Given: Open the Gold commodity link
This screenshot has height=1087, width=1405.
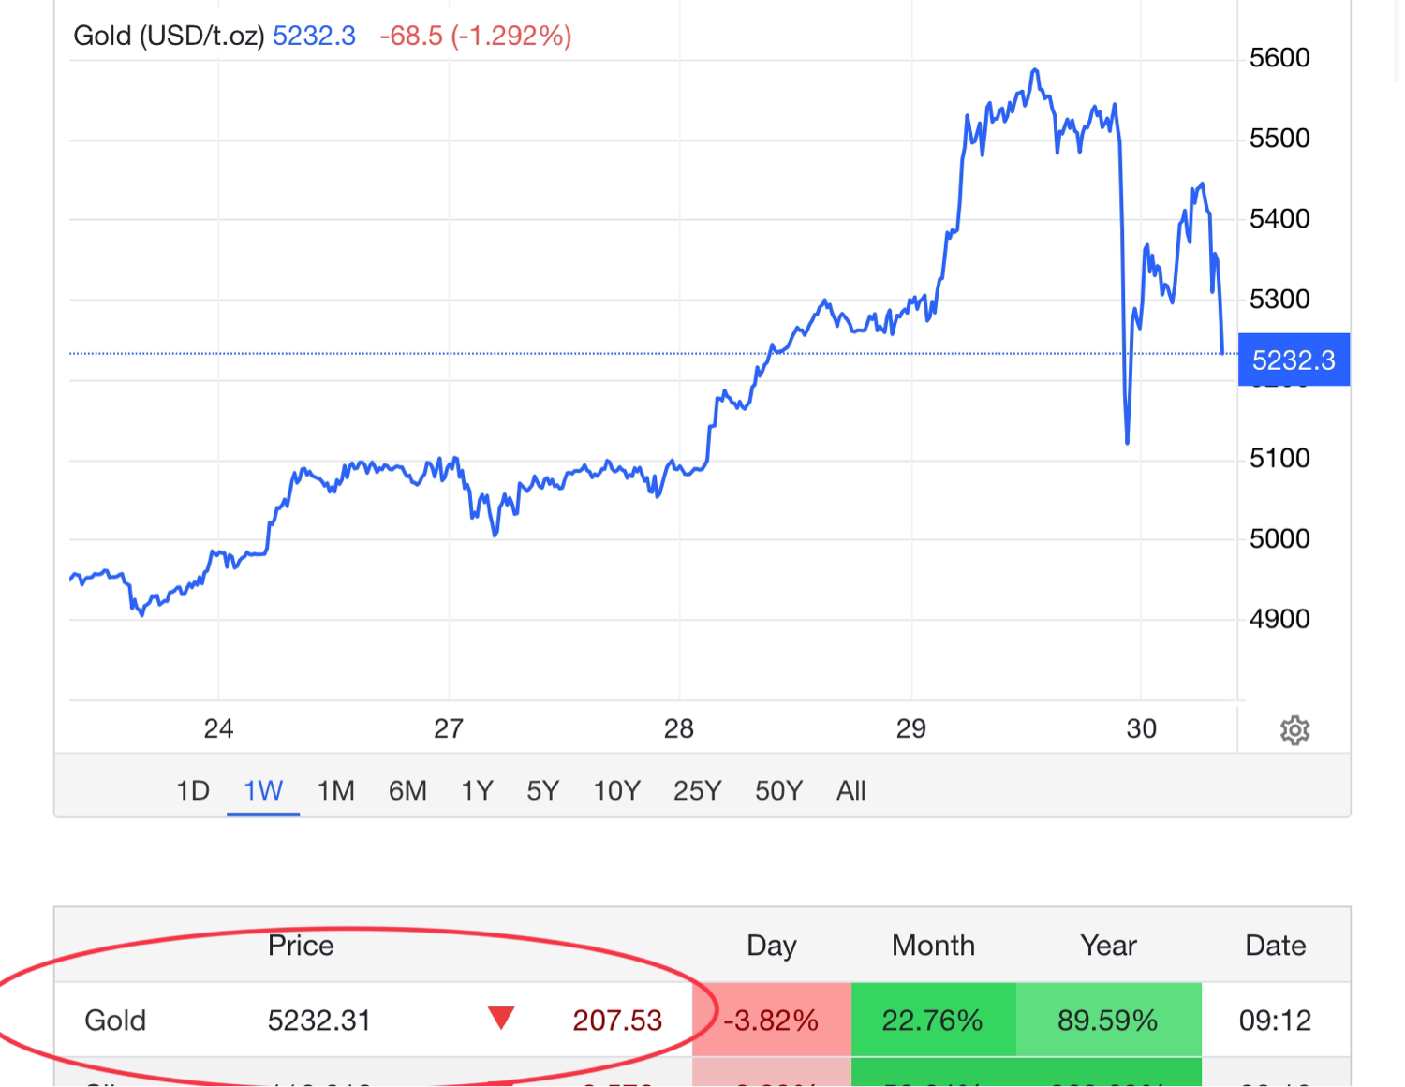Looking at the screenshot, I should pos(115,1020).
